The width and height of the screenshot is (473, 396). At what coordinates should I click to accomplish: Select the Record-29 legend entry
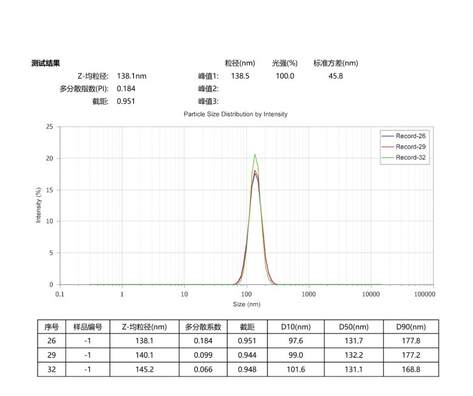tap(410, 147)
